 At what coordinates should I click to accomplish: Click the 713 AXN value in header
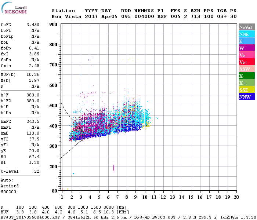point(195,16)
